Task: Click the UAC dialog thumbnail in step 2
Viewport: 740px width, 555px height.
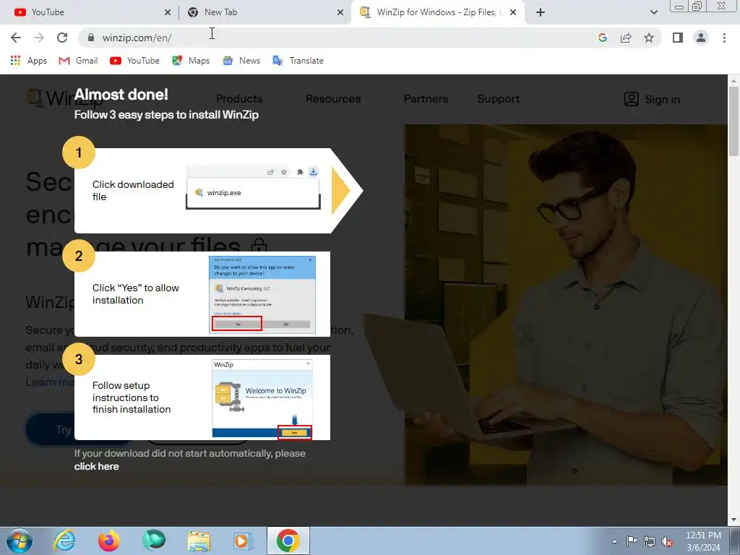Action: click(262, 295)
